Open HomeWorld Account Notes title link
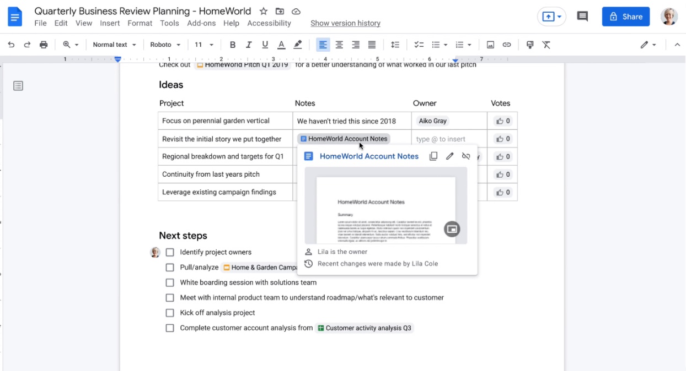This screenshot has width=686, height=371. point(369,156)
